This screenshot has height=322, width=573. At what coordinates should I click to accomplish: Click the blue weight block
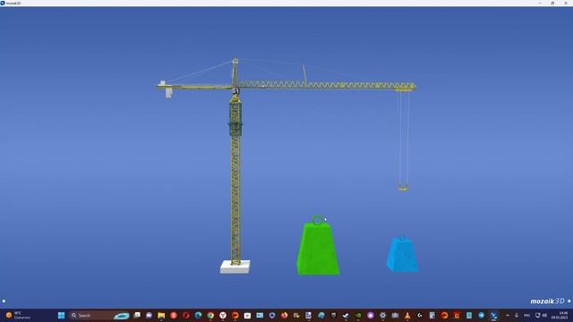(x=402, y=255)
